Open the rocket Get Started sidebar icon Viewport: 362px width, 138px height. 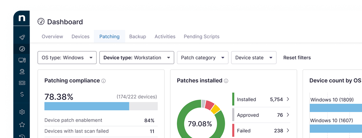click(22, 37)
